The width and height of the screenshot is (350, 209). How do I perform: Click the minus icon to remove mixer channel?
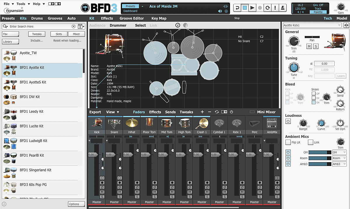click(209, 112)
